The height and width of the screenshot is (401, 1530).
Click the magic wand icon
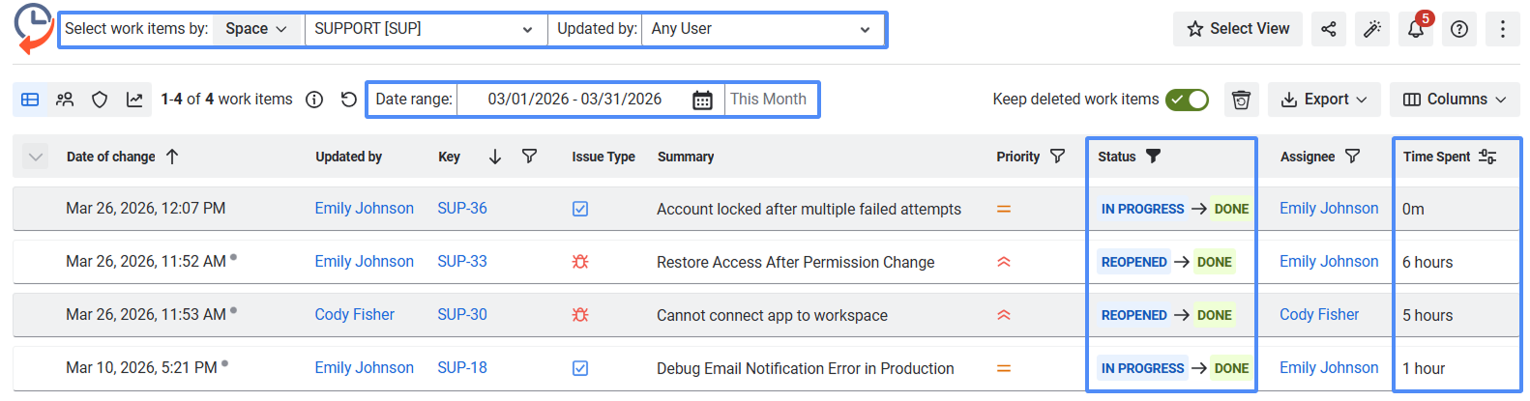click(1372, 29)
